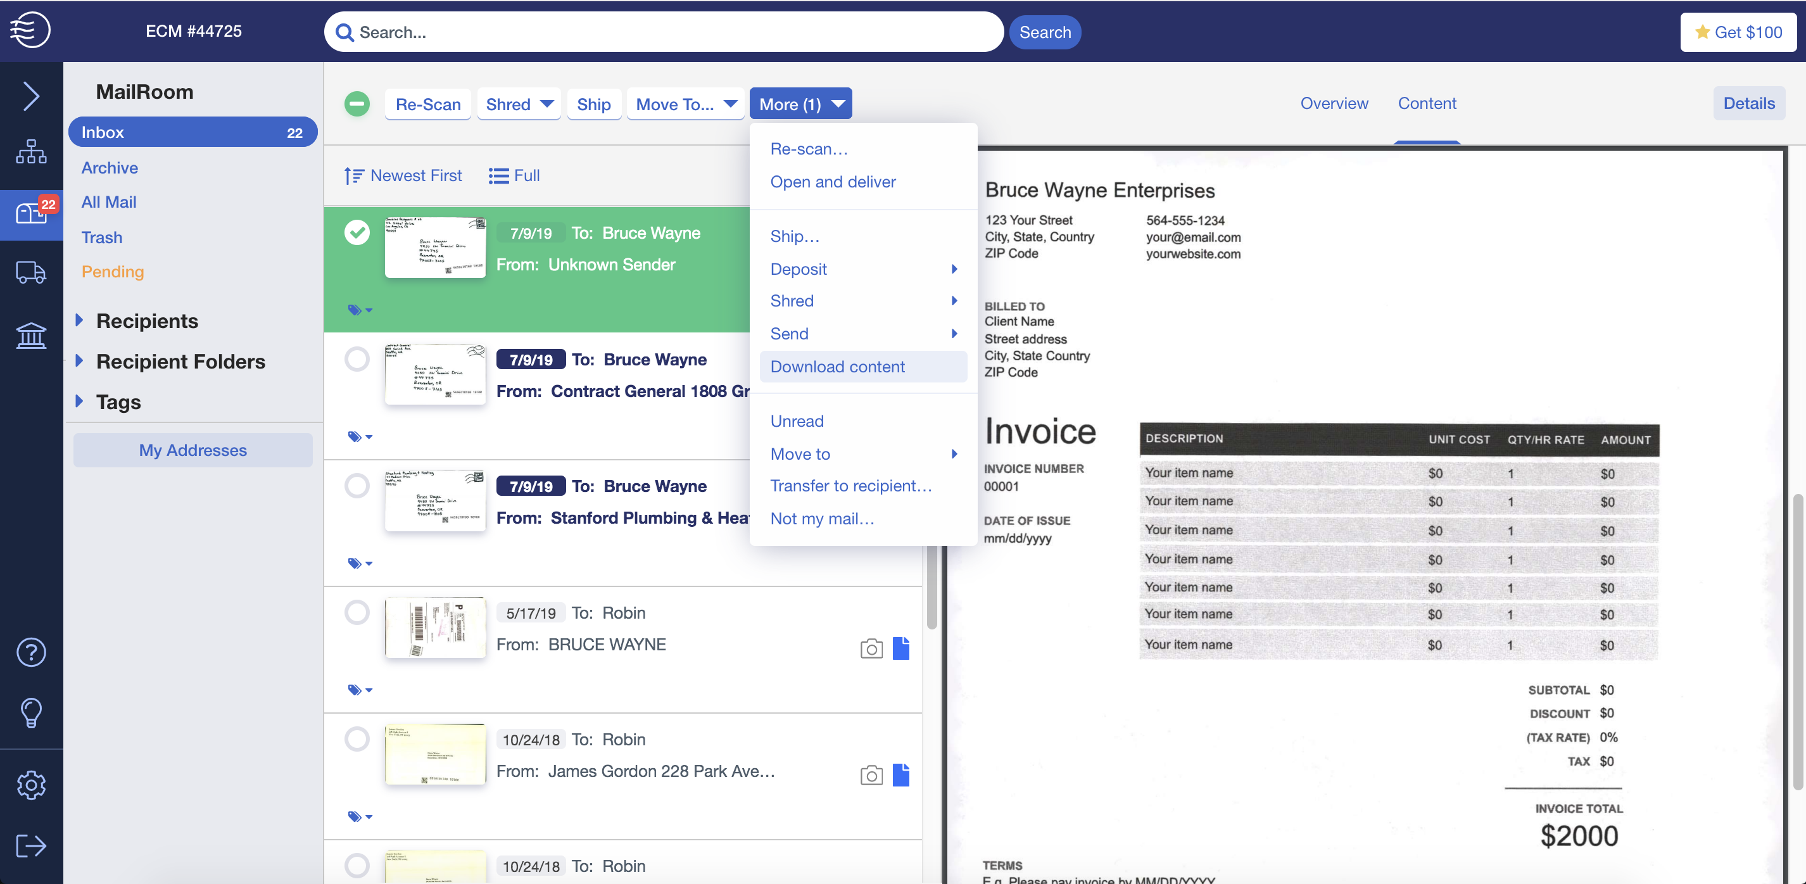Viewport: 1806px width, 884px height.
Task: Open the settings gear icon
Action: coord(31,785)
